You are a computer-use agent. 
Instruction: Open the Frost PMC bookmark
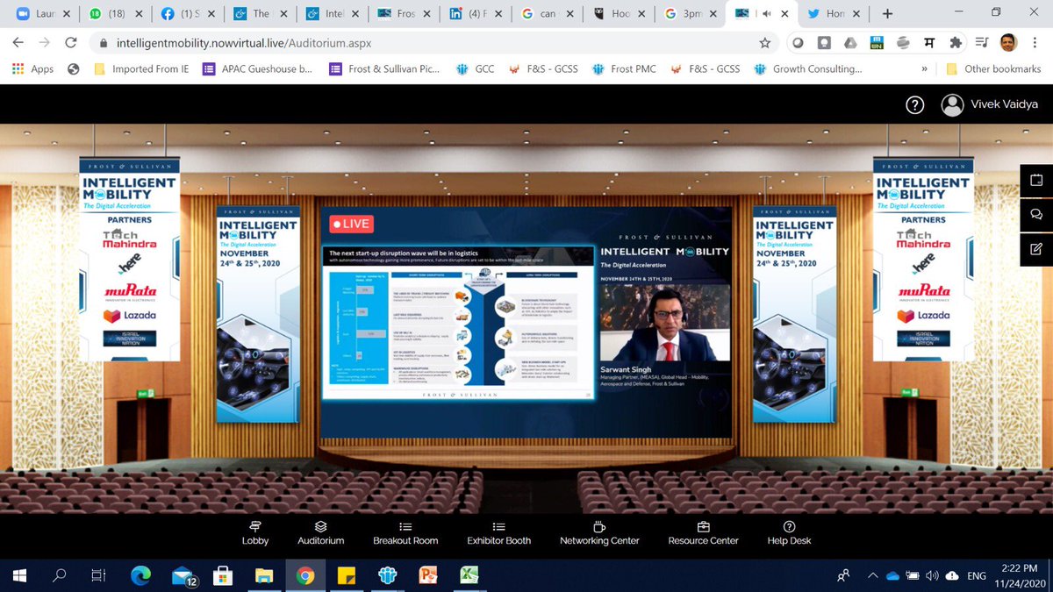625,68
